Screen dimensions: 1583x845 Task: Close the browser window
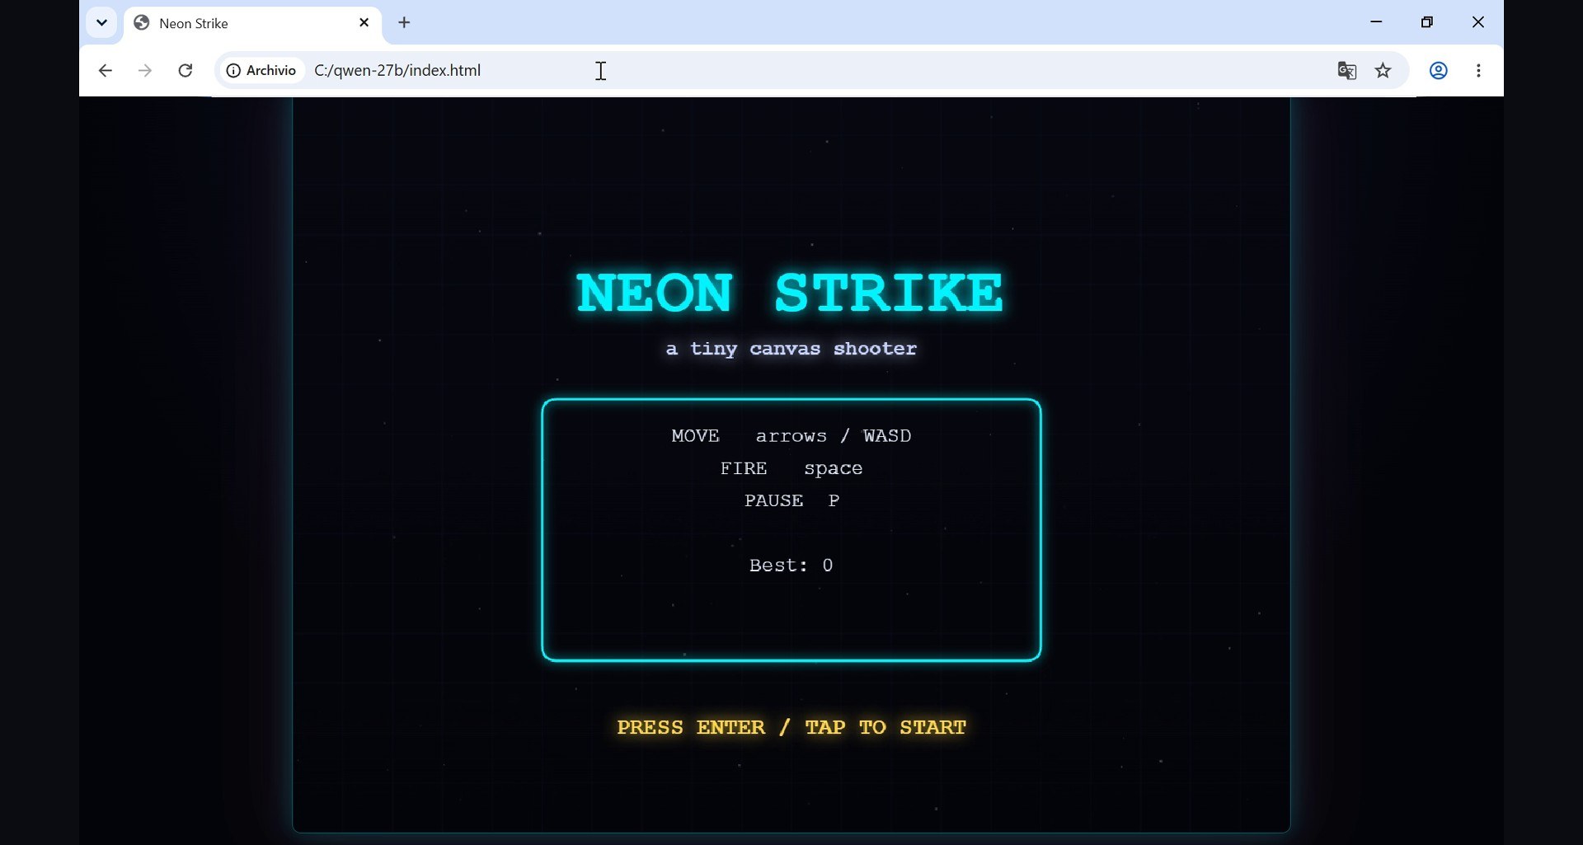point(1478,22)
